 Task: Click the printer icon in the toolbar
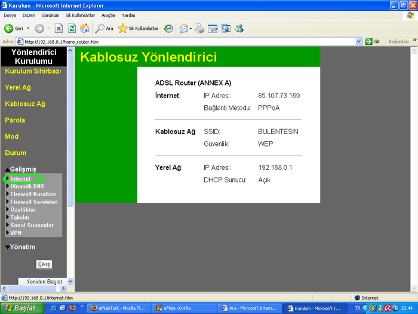point(199,28)
